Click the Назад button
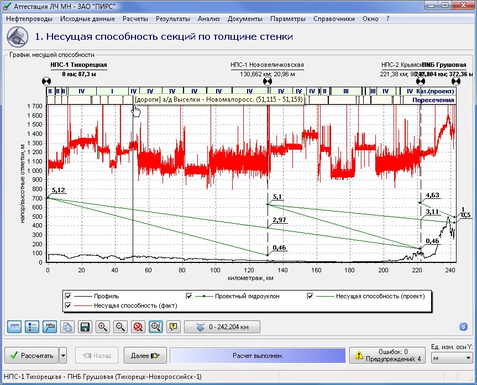Viewport: 477px width, 385px height. coord(97,356)
